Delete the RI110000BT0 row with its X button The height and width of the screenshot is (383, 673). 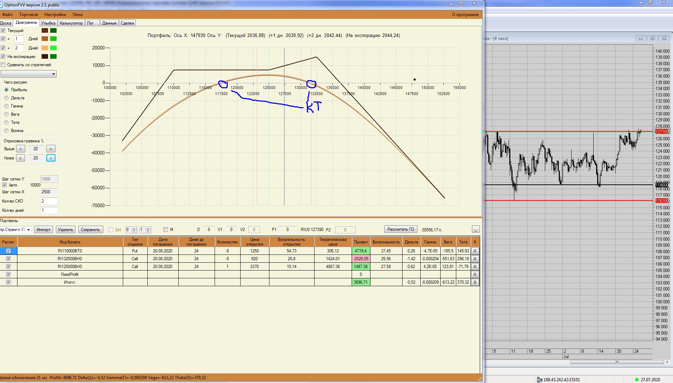[475, 251]
